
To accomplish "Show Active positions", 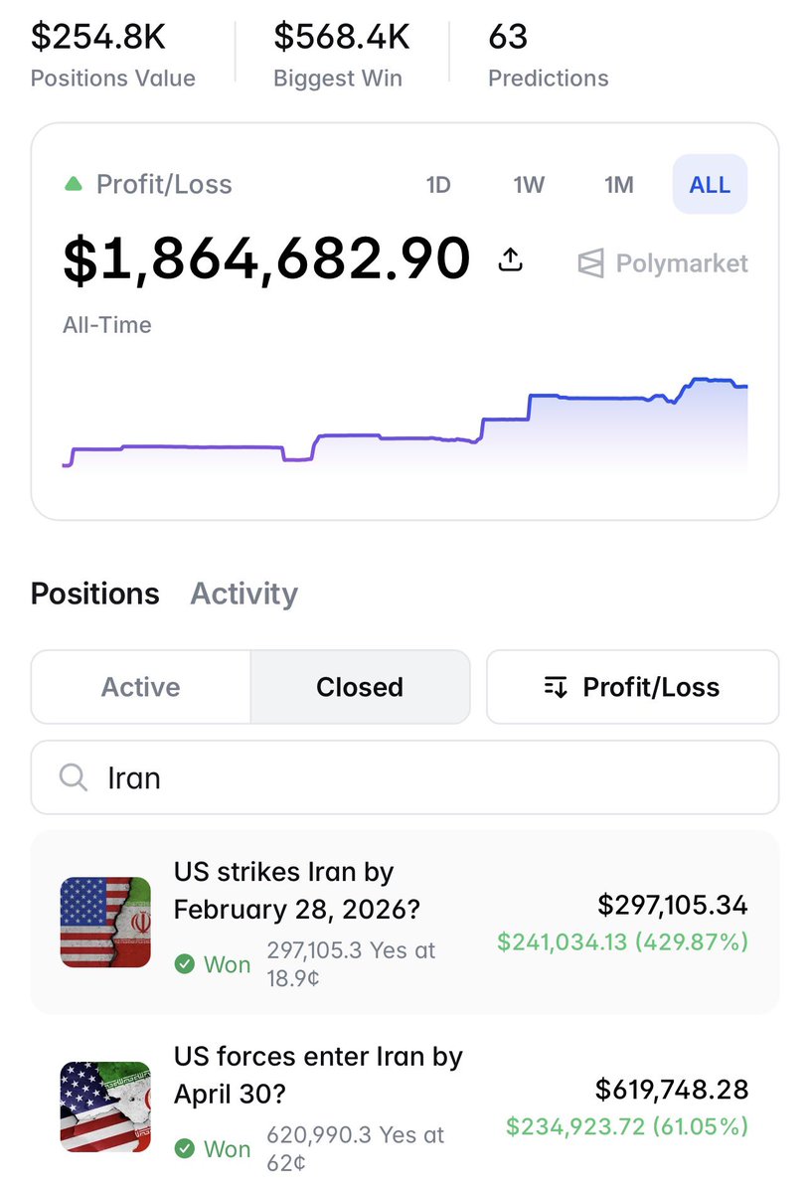I will (x=141, y=687).
